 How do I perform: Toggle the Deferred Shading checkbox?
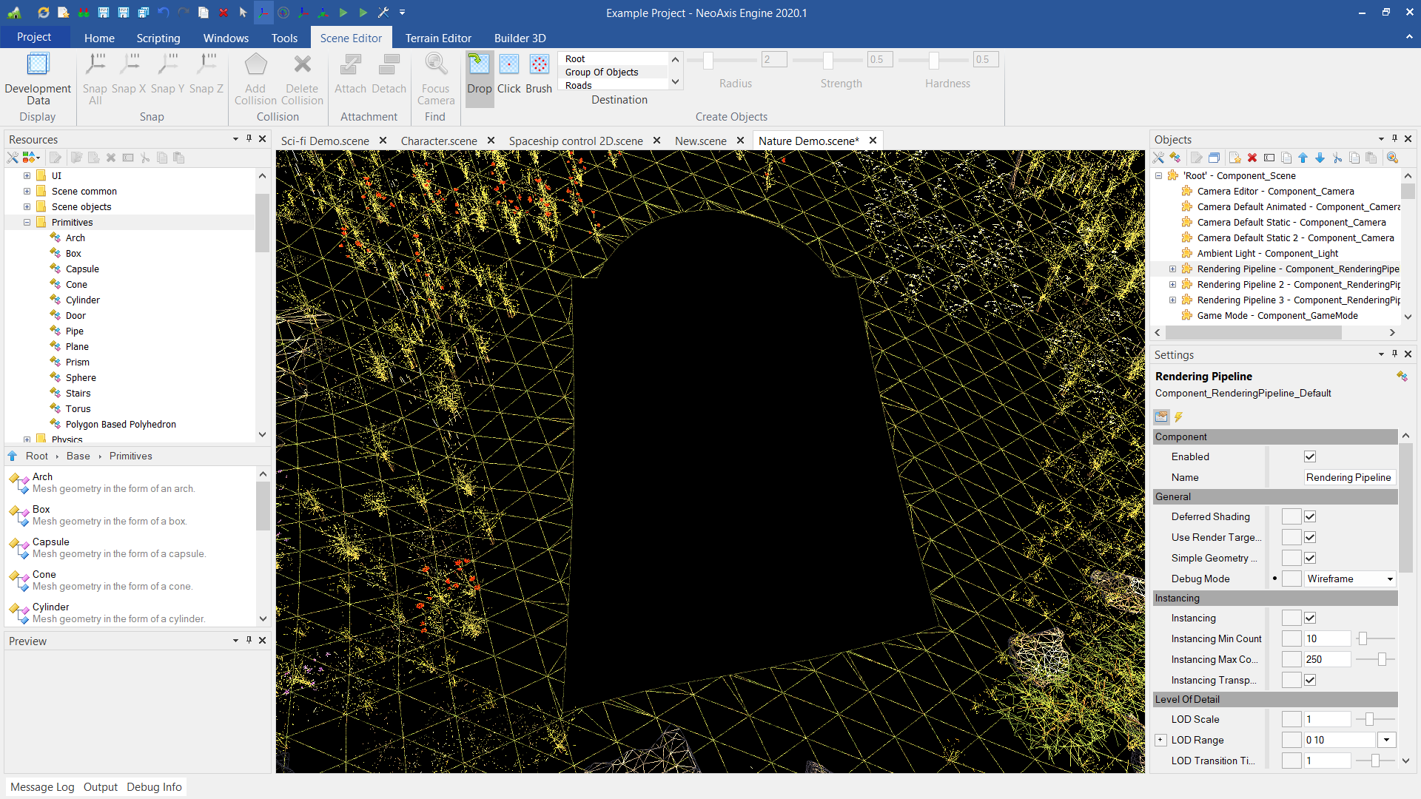(1310, 516)
